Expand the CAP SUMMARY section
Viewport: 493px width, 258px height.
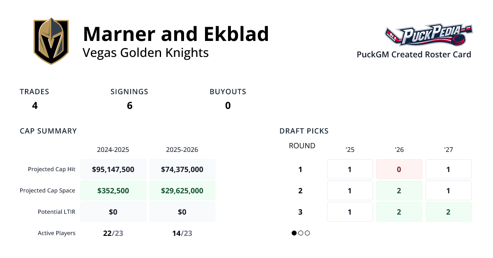[48, 131]
